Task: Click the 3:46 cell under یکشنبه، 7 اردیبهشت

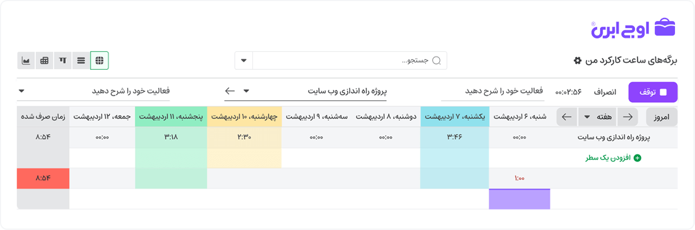Action: (454, 137)
